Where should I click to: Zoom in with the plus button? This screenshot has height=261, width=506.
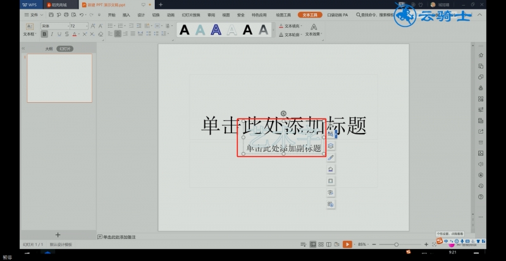pos(426,244)
